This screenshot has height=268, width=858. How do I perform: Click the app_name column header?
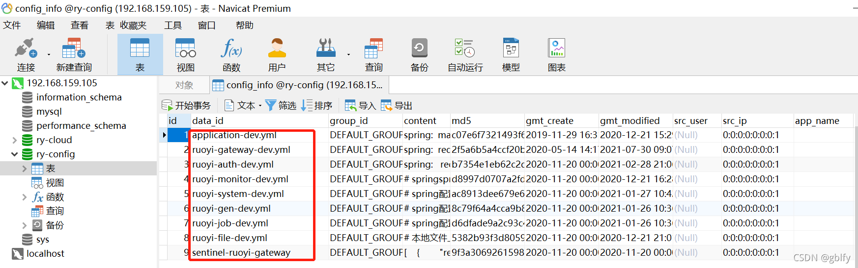pyautogui.click(x=823, y=121)
